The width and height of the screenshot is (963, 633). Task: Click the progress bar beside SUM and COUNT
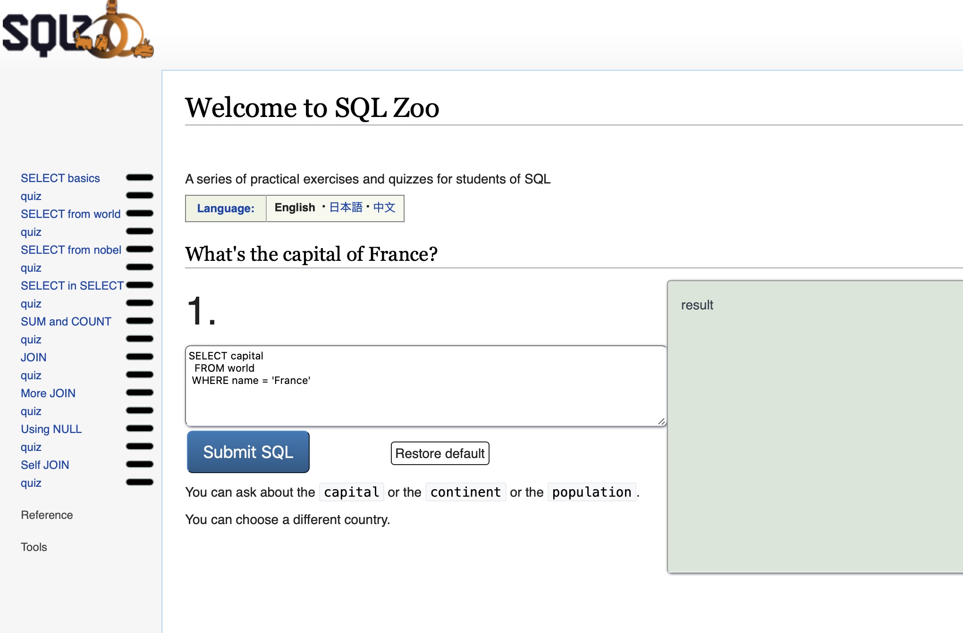click(x=139, y=321)
